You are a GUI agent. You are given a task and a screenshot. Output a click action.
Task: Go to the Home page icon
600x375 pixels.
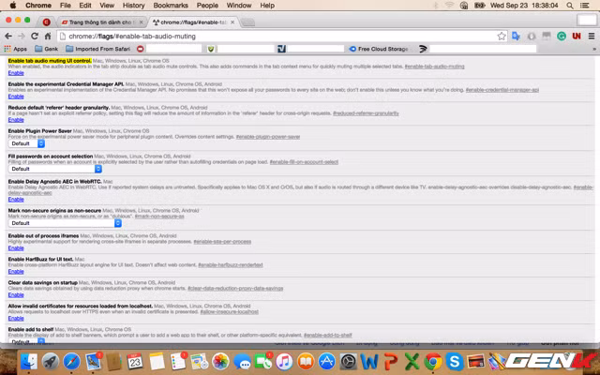(x=48, y=36)
